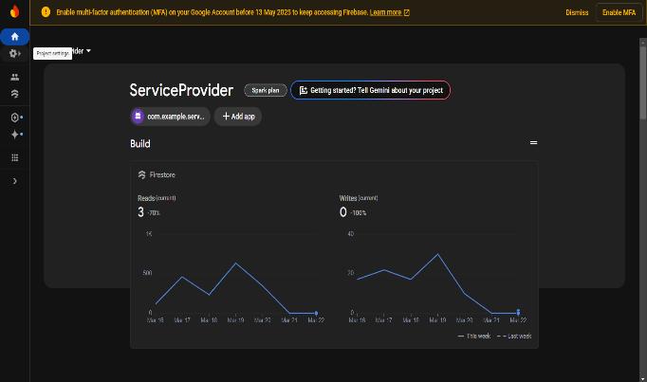
Task: Click the Firebase flame logo
Action: point(15,11)
